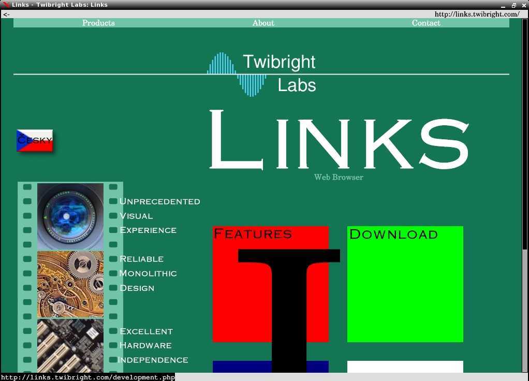Click the red X application icon in title bar
The height and width of the screenshot is (381, 529).
click(6, 5)
